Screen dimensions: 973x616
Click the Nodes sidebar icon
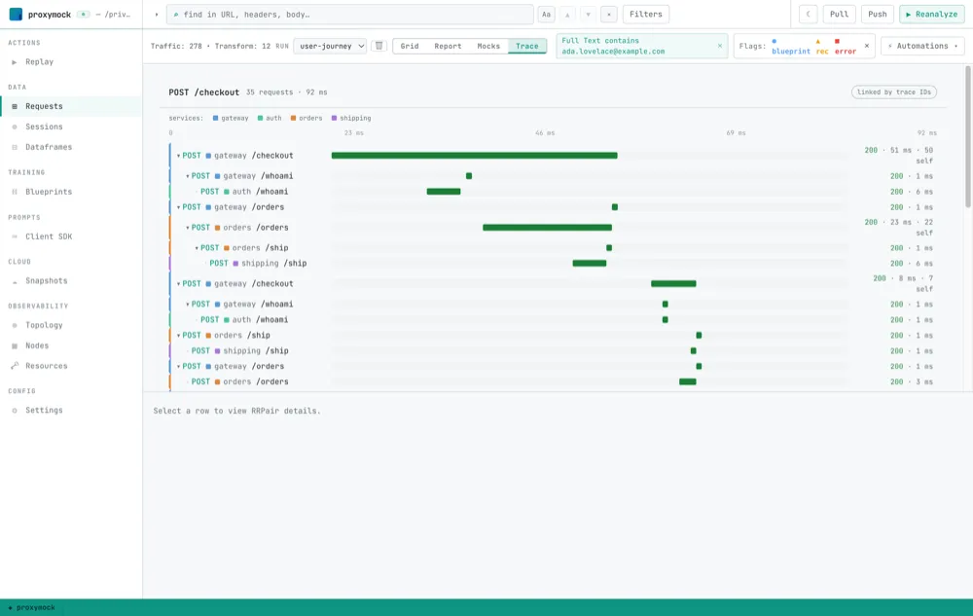pos(15,345)
